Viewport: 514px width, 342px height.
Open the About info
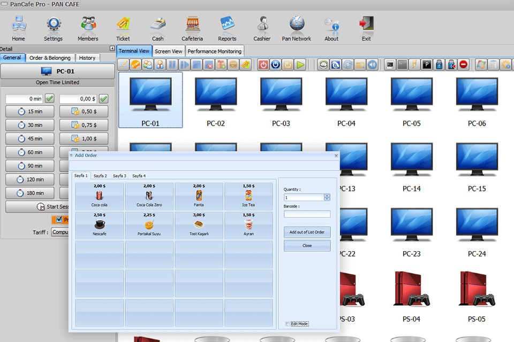point(331,28)
